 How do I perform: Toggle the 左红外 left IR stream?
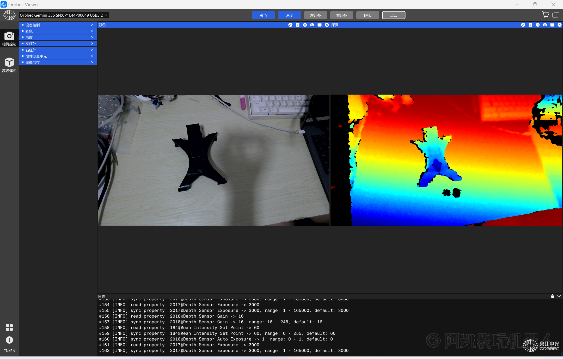[x=315, y=15]
